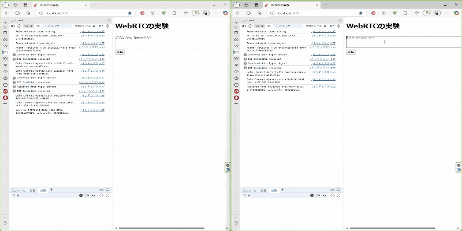
Task: Open console settings gear in left DevTools
Action: (x=107, y=26)
